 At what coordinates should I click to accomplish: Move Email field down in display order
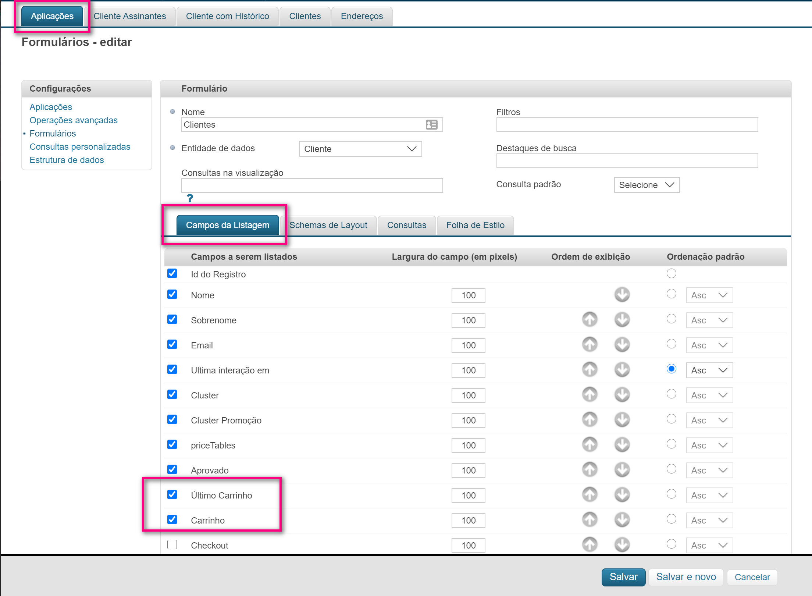tap(622, 345)
